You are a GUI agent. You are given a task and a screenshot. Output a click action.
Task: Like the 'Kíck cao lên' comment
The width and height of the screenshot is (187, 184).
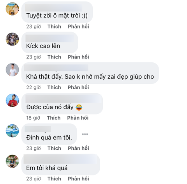pos(54,57)
